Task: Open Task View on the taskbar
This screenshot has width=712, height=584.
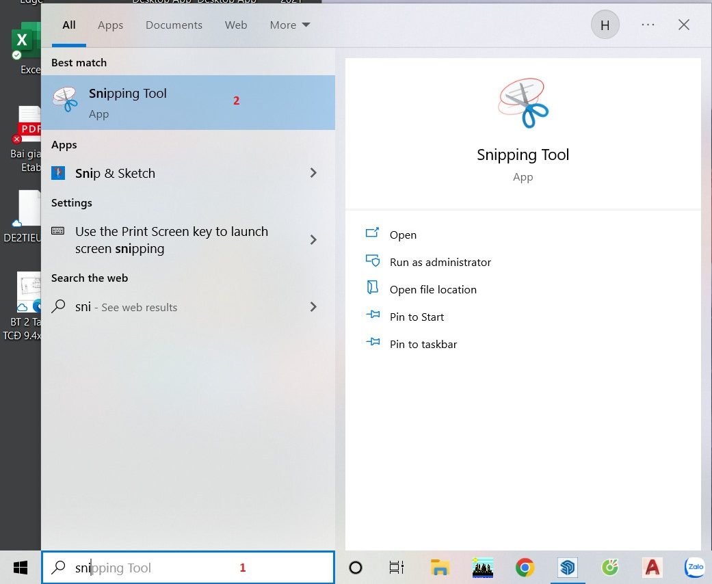Action: pyautogui.click(x=397, y=568)
